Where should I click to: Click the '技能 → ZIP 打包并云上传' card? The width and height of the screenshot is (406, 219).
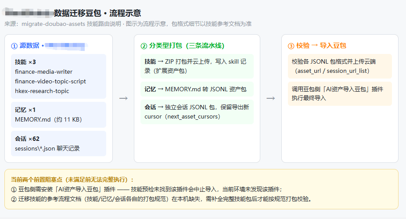click(197, 66)
